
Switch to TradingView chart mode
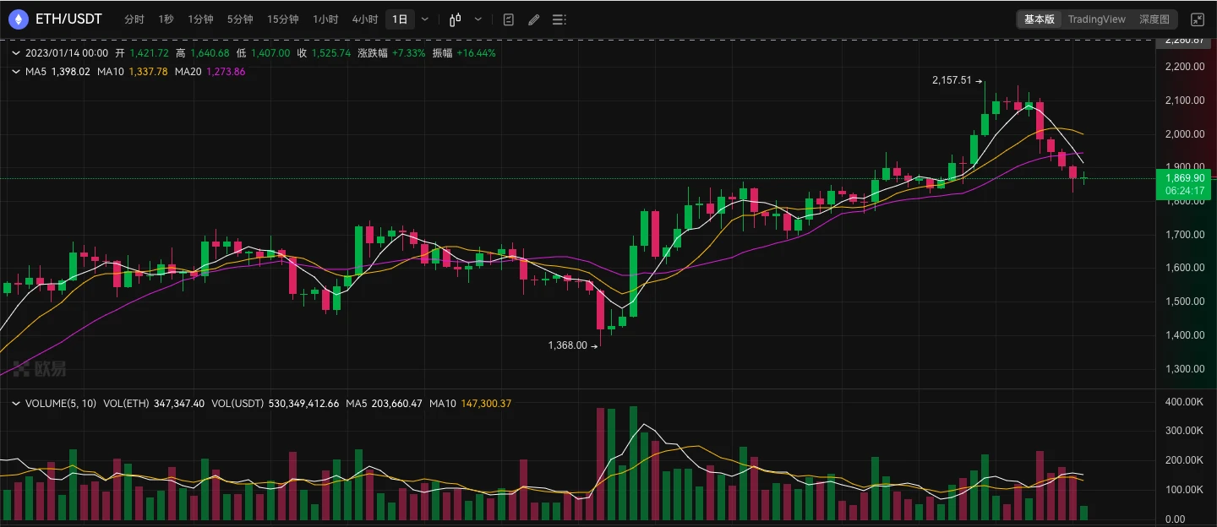pyautogui.click(x=1097, y=19)
